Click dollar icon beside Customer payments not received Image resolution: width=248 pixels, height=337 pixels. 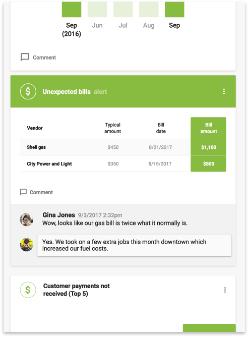(28, 290)
